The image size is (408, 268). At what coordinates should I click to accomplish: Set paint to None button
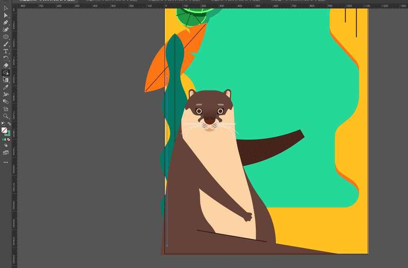click(x=9, y=140)
